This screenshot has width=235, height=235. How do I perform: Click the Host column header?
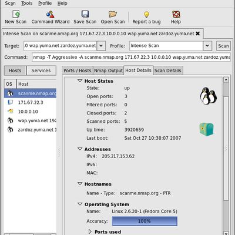[36, 84]
